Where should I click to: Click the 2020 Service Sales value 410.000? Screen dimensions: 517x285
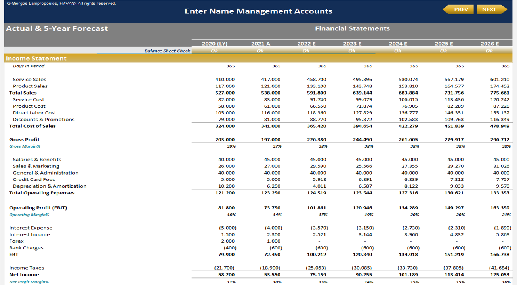pos(225,80)
